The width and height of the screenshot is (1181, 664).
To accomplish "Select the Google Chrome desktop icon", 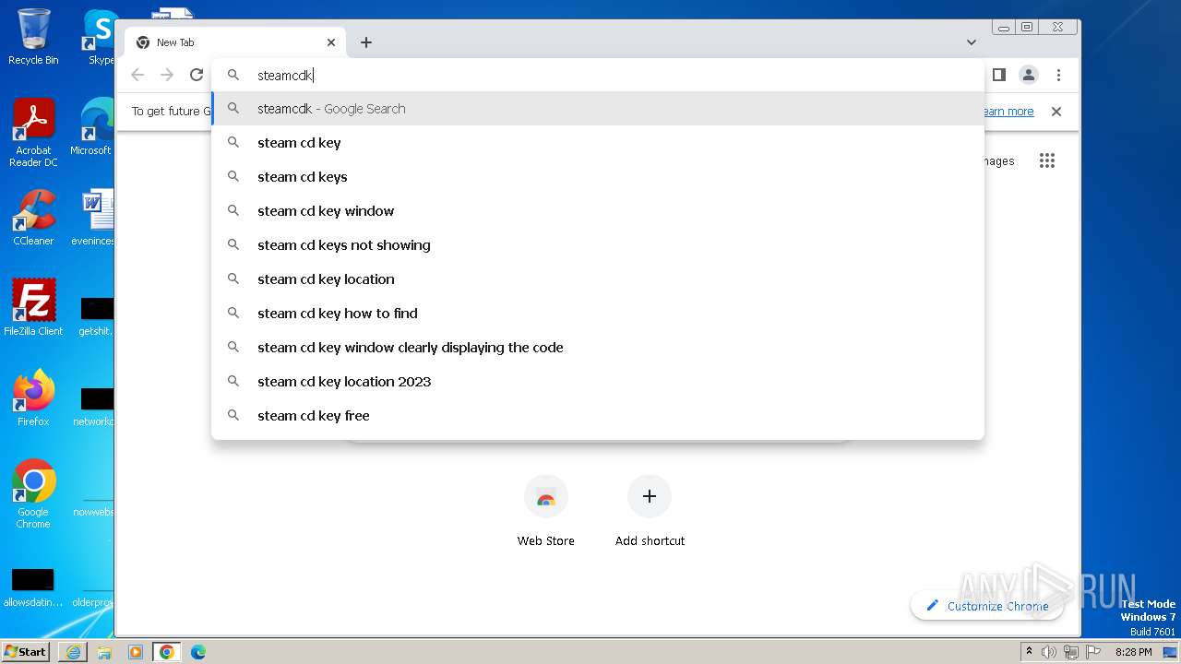I will click(x=33, y=494).
